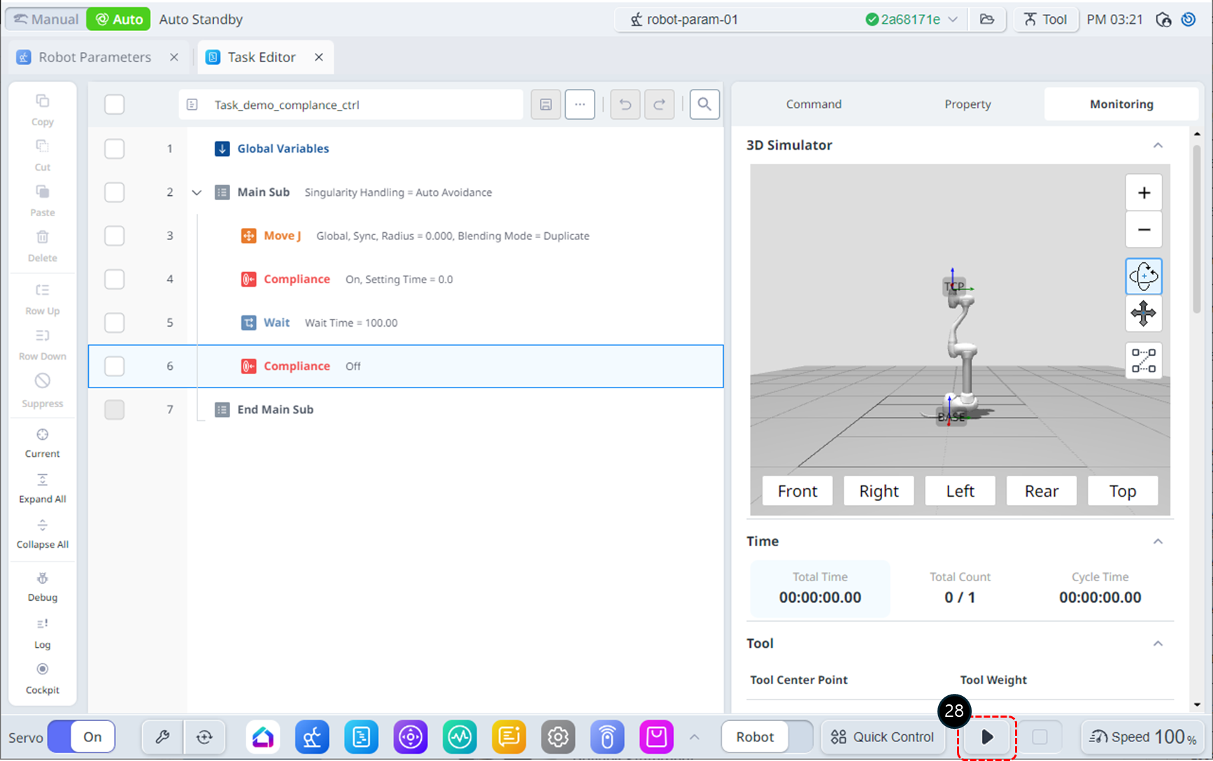The image size is (1213, 761).
Task: Click the Play button in bottom bar
Action: [x=986, y=737]
